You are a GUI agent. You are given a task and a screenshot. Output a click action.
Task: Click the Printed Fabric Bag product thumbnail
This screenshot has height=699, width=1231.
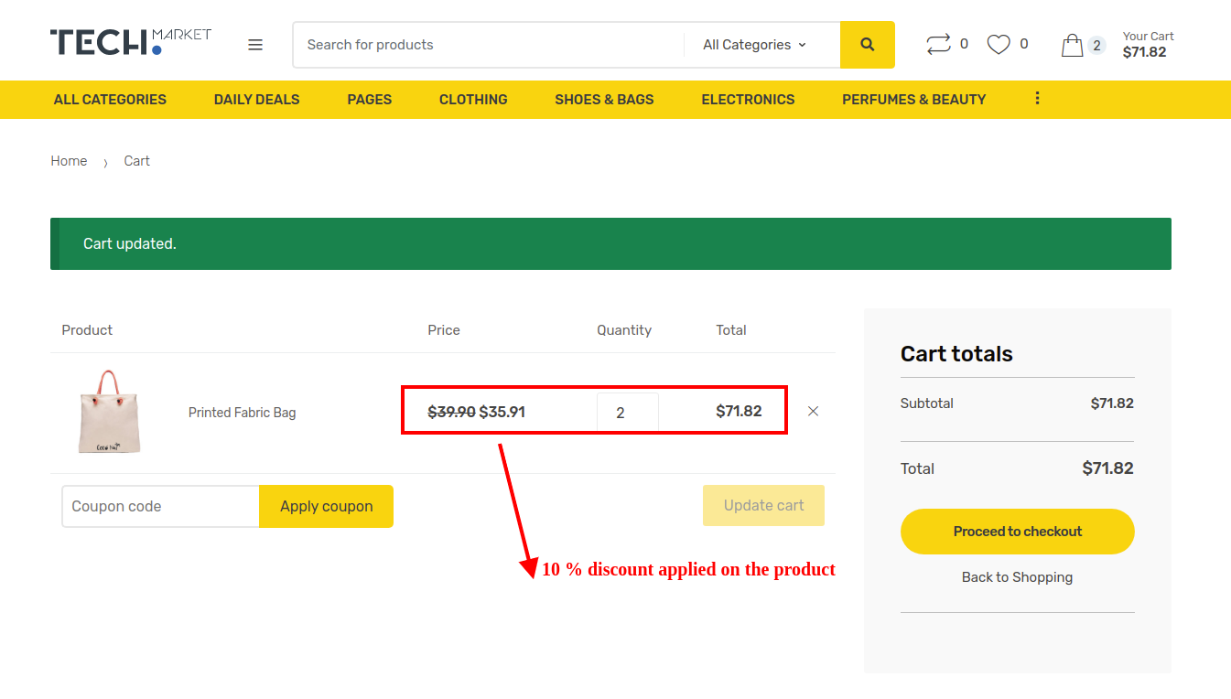[x=109, y=413]
